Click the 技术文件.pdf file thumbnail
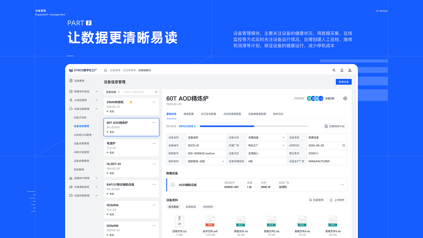This screenshot has width=423, height=238. [x=210, y=221]
